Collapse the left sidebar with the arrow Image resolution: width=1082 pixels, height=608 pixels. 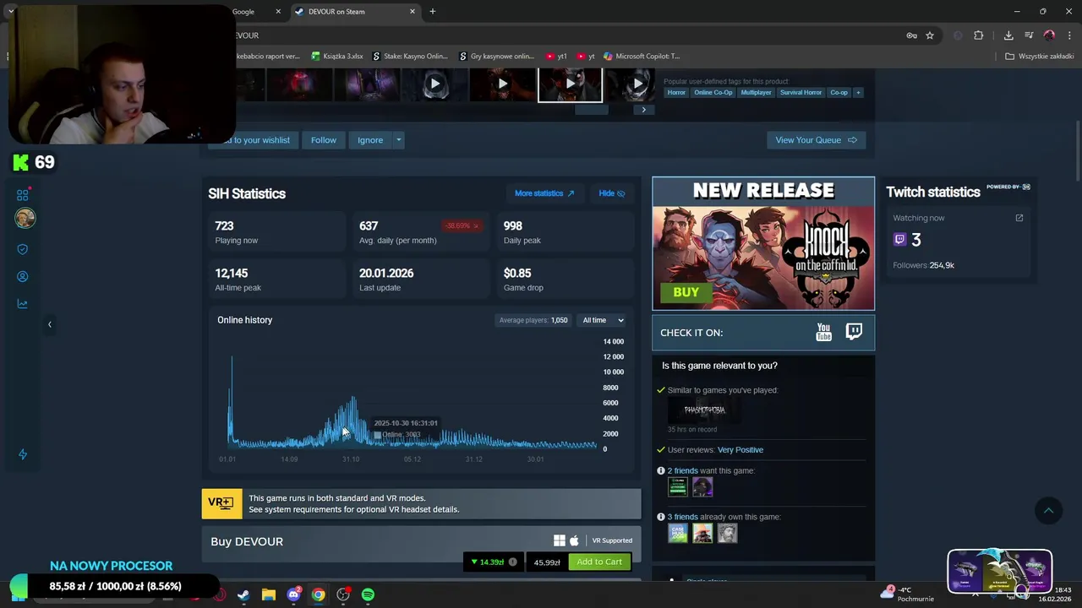pyautogui.click(x=49, y=324)
